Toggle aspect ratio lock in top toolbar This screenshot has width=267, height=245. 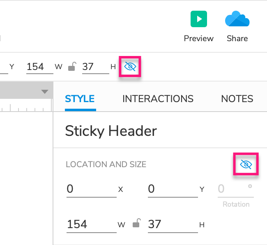[x=72, y=67]
